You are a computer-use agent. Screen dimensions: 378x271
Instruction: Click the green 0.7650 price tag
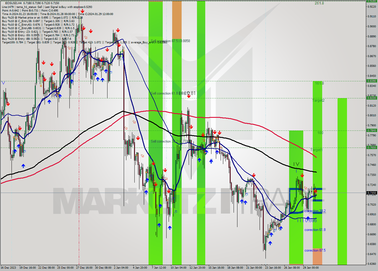pyautogui.click(x=371, y=147)
